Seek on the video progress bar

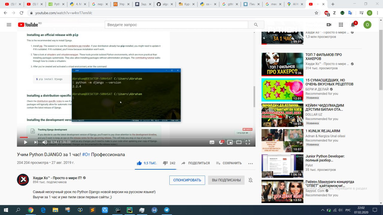click(x=136, y=137)
